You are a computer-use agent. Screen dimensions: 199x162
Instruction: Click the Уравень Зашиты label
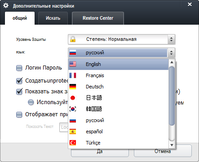[x=31, y=39]
